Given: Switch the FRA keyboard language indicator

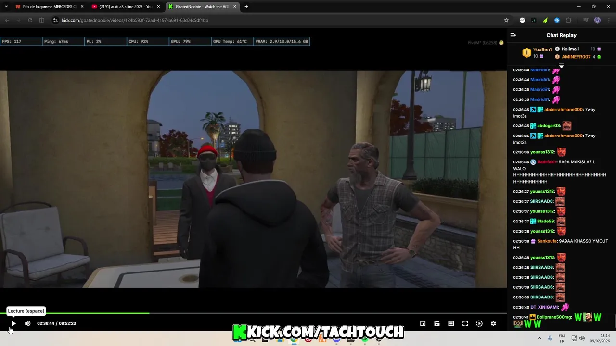Looking at the screenshot, I should (562, 338).
